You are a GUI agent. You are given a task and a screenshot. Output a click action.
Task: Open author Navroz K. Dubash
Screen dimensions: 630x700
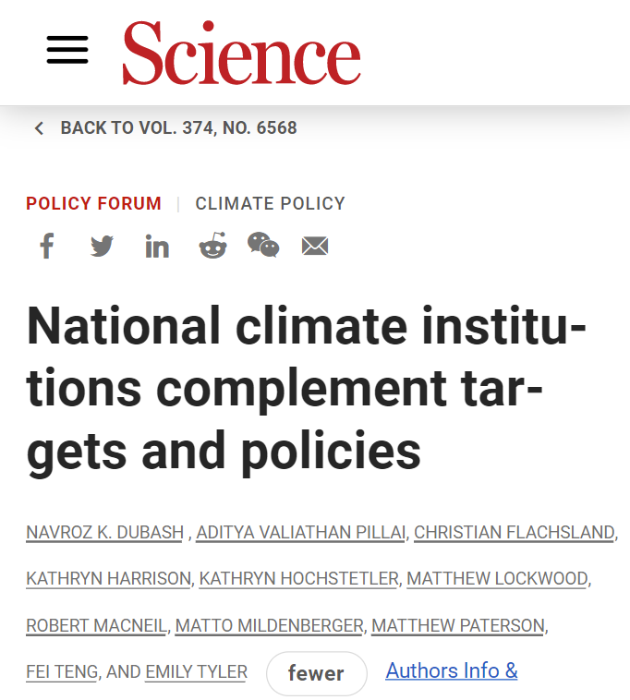[105, 533]
